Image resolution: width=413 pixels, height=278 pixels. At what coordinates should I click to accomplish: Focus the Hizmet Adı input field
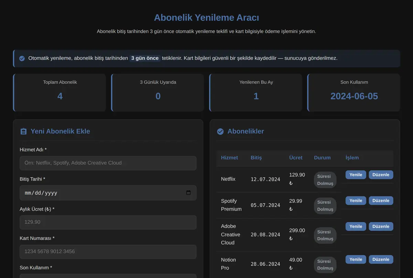point(108,163)
